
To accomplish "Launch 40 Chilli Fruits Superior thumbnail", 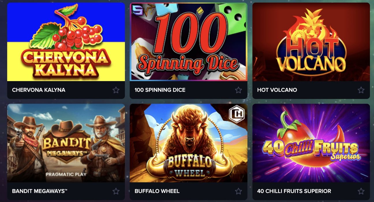I will point(311,143).
